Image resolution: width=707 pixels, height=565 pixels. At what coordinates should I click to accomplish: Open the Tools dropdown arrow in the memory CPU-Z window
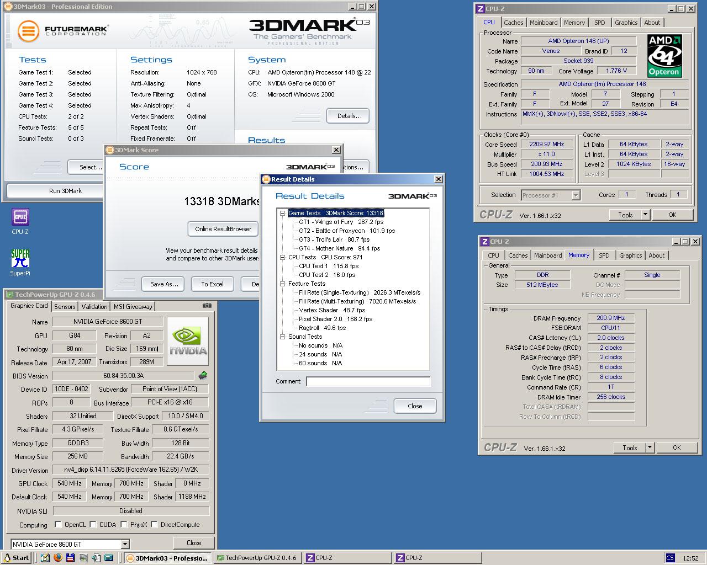click(650, 447)
